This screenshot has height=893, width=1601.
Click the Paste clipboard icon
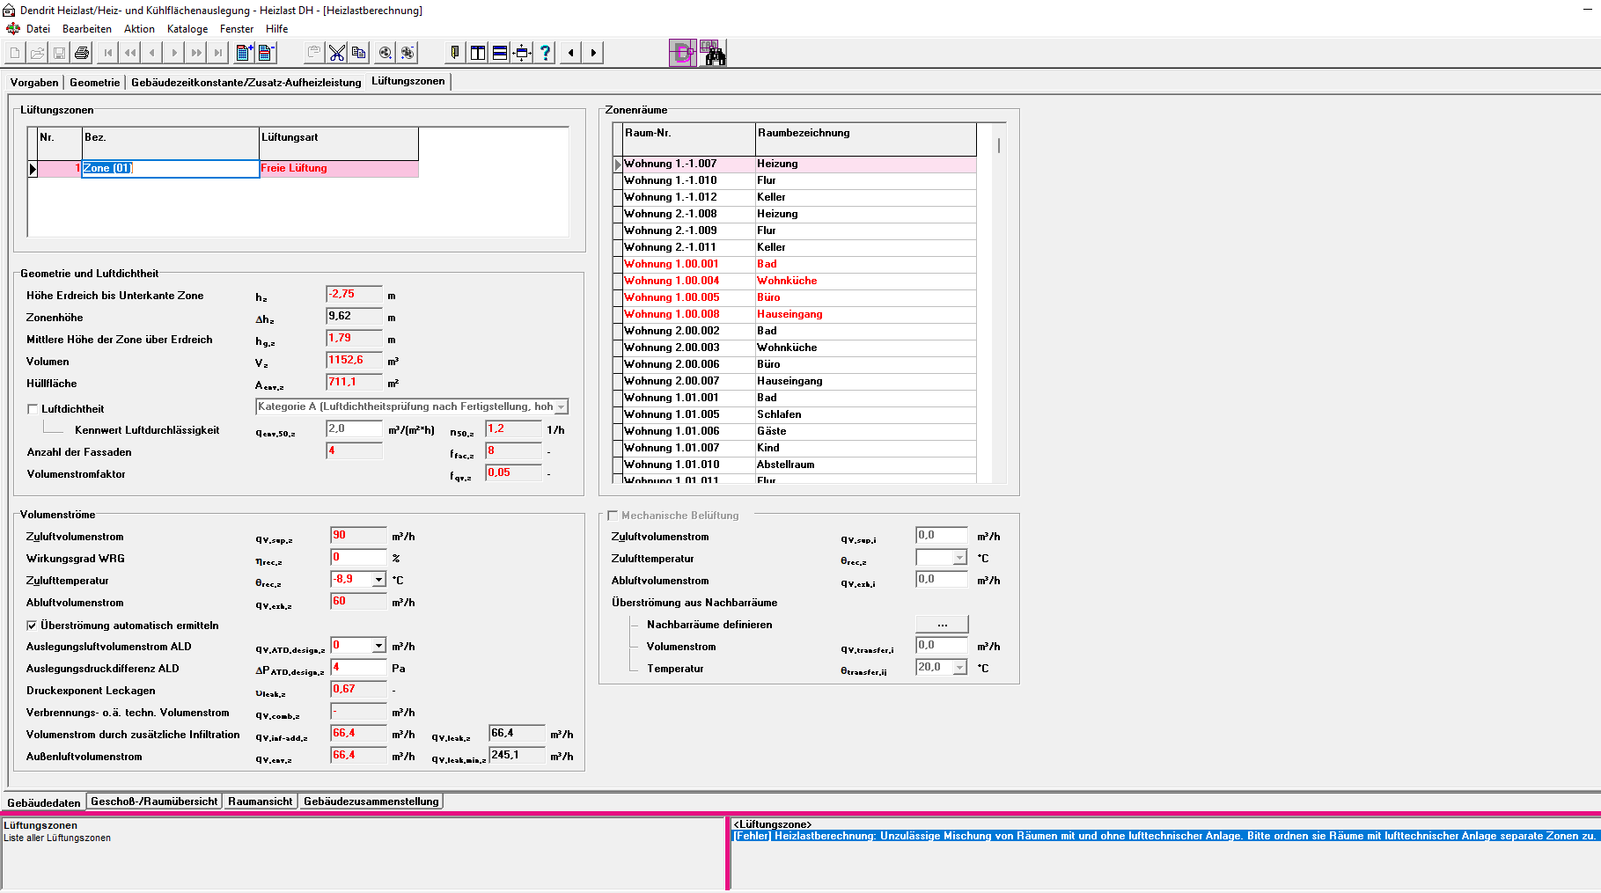[x=314, y=53]
